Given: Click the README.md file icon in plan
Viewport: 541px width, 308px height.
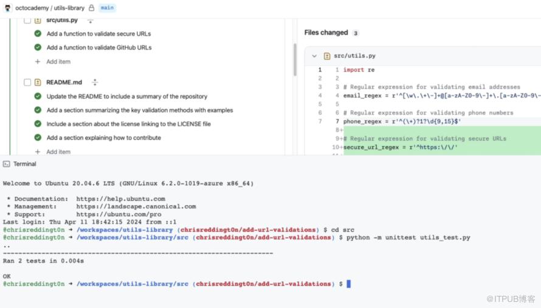Looking at the screenshot, I should tap(38, 82).
